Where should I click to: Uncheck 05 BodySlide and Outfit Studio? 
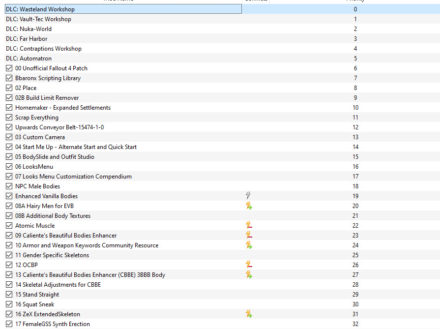9,157
